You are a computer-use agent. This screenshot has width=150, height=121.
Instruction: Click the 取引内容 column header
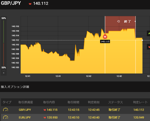[49, 102]
